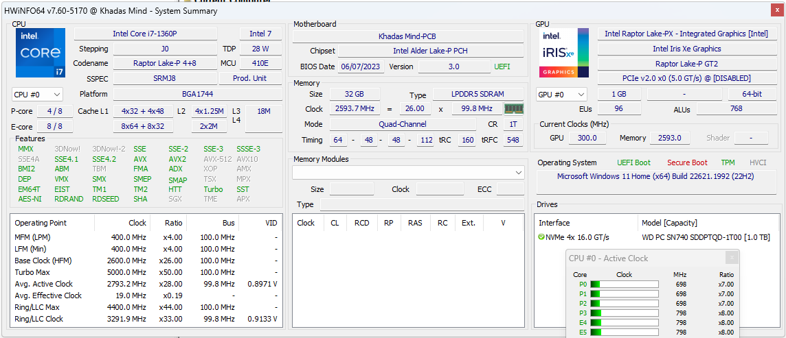Click the green check icon beside NVMe drive

(x=541, y=237)
